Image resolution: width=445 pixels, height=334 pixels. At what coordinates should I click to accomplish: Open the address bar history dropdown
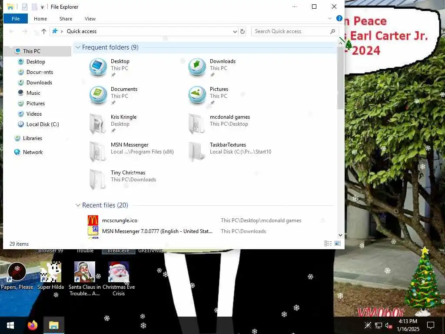point(235,31)
